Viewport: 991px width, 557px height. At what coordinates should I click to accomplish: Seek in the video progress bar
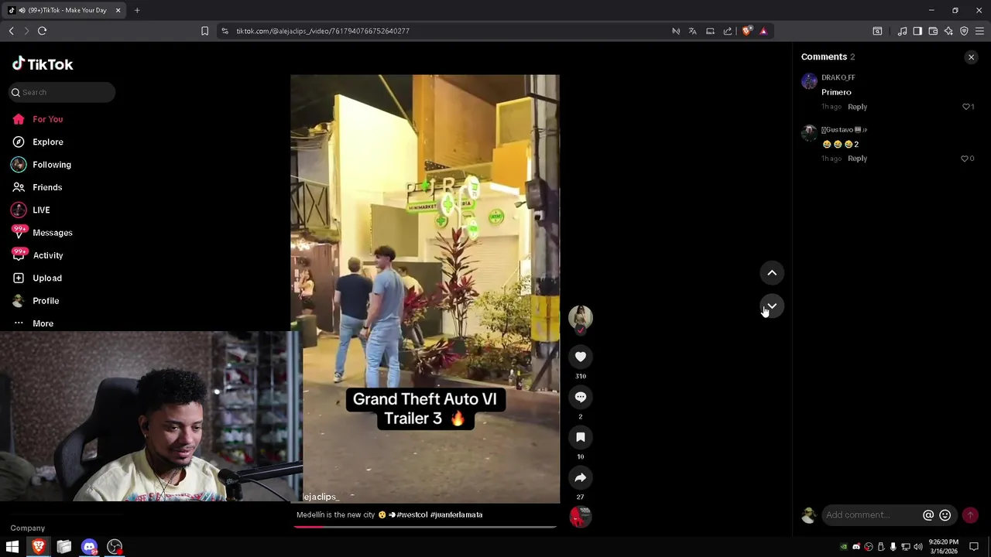click(425, 527)
